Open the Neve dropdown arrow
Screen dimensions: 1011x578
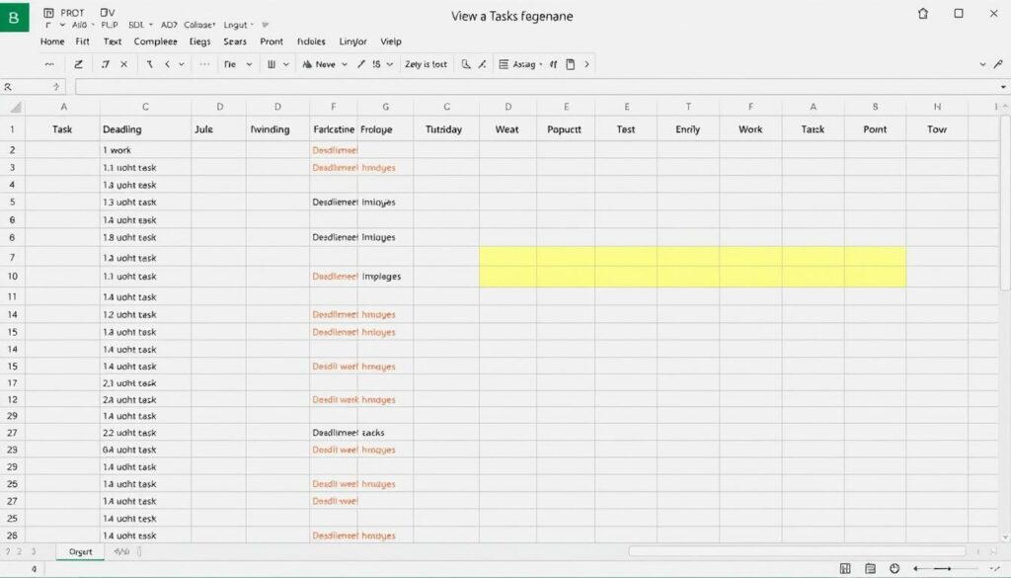345,64
